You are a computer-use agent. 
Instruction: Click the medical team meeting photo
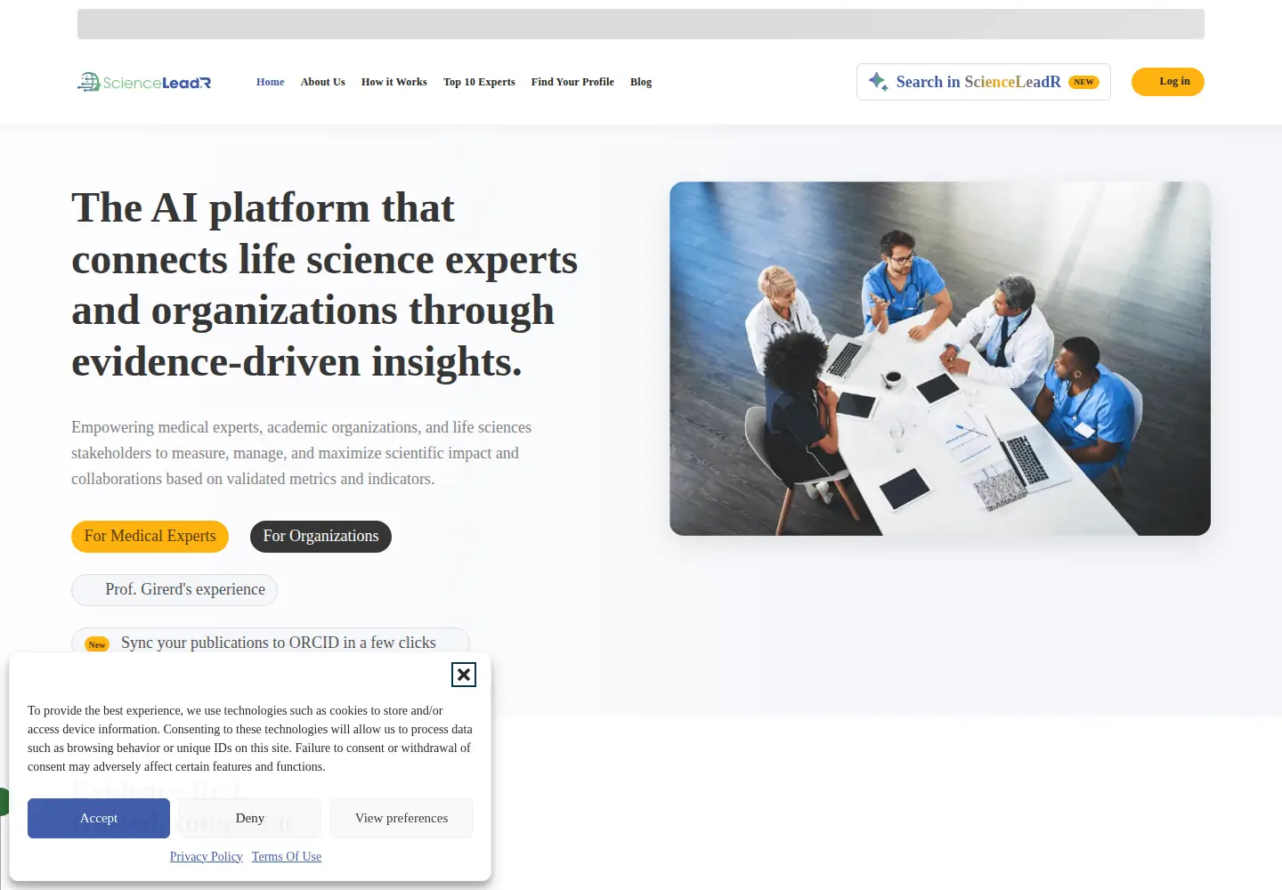(940, 359)
